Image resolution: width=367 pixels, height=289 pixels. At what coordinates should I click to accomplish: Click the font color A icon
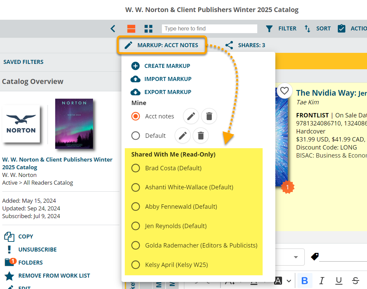pos(278,281)
